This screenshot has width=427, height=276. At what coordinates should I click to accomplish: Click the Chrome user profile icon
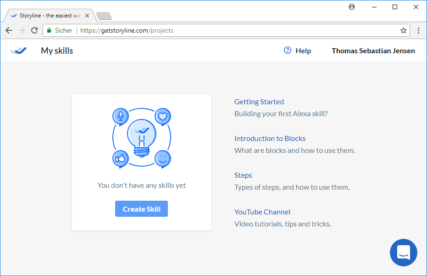pyautogui.click(x=352, y=7)
